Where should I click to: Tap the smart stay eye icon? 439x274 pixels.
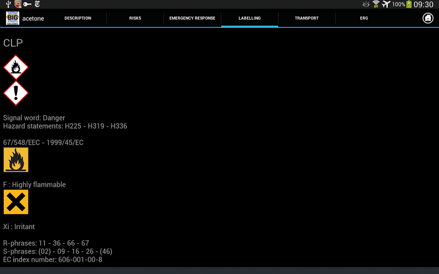tap(366, 4)
